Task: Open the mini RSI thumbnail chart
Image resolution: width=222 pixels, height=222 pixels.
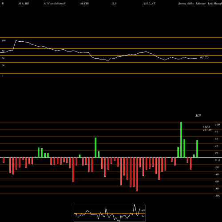Action: (110, 213)
